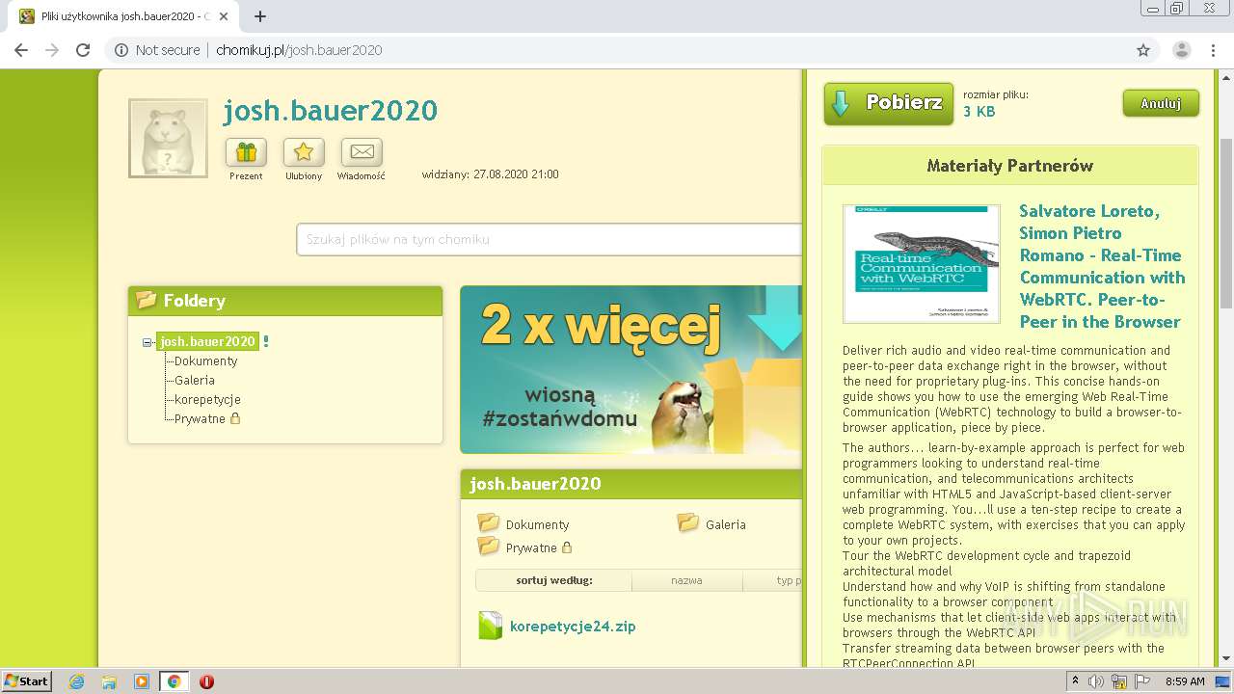This screenshot has height=694, width=1234.
Task: Click the Not secure site info icon
Action: [x=121, y=50]
